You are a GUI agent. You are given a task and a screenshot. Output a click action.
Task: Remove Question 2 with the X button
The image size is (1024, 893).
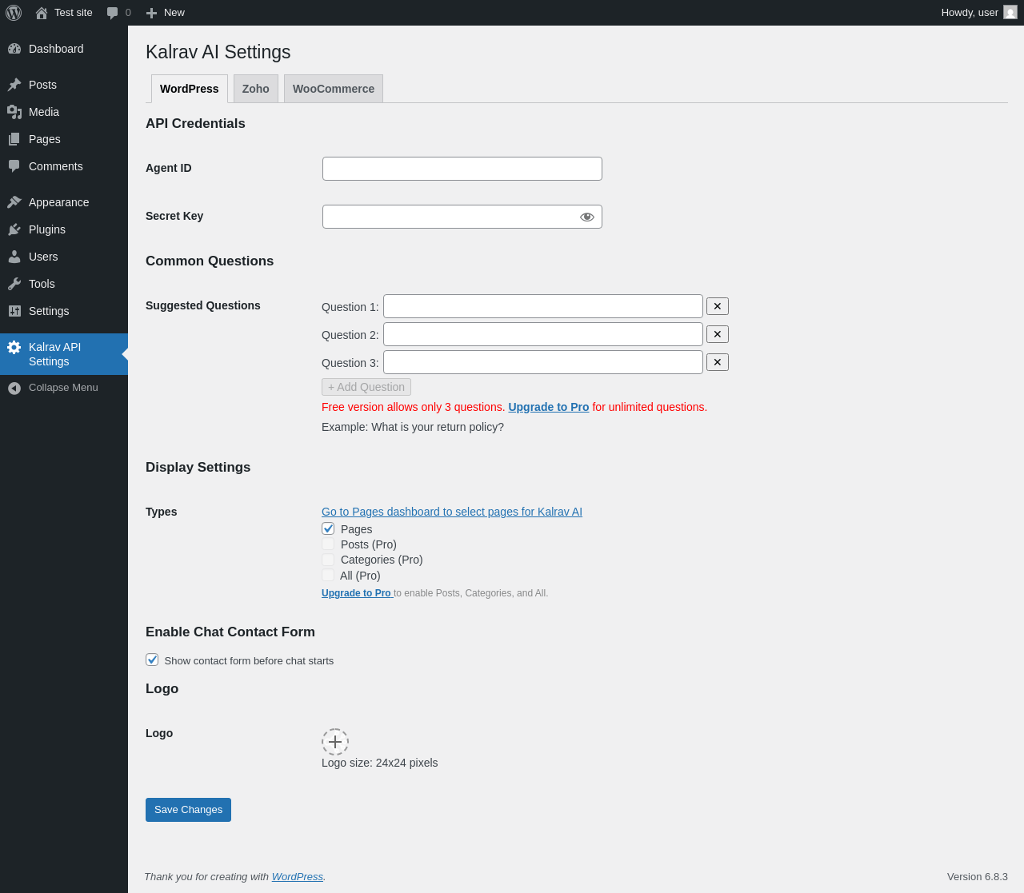(x=718, y=334)
